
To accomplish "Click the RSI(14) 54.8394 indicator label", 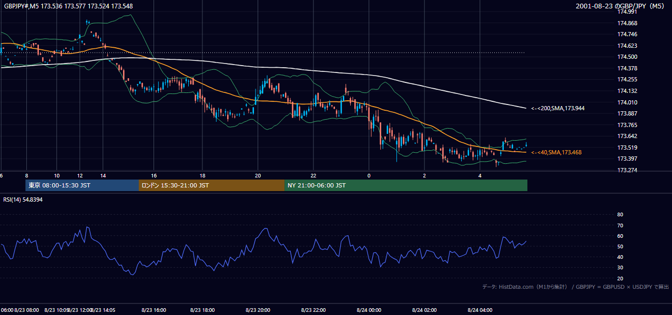I will point(23,199).
